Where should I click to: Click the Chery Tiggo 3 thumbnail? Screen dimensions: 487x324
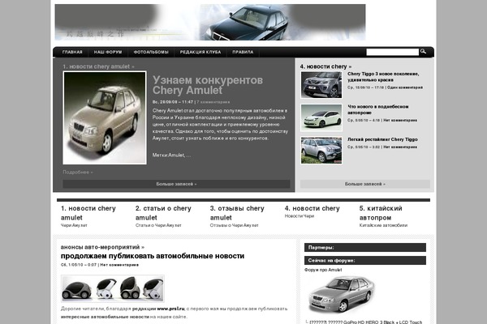[321, 85]
